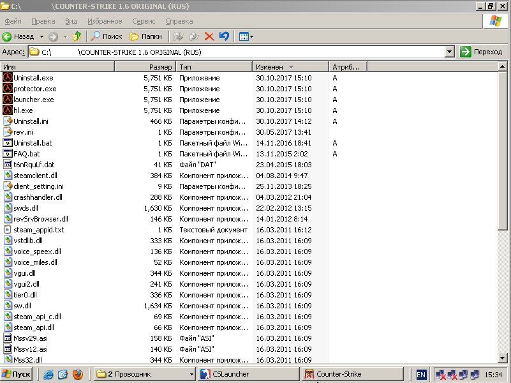The height and width of the screenshot is (383, 511).
Task: Open the Избранное menu
Action: (x=105, y=21)
